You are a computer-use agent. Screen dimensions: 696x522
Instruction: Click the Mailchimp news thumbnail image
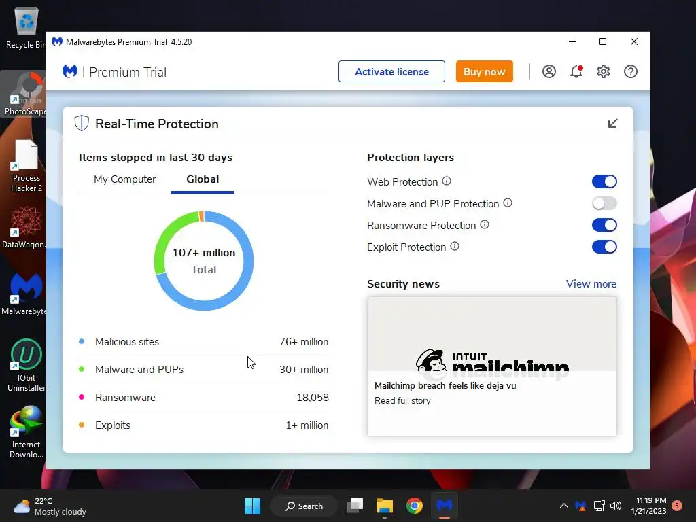tap(492, 334)
